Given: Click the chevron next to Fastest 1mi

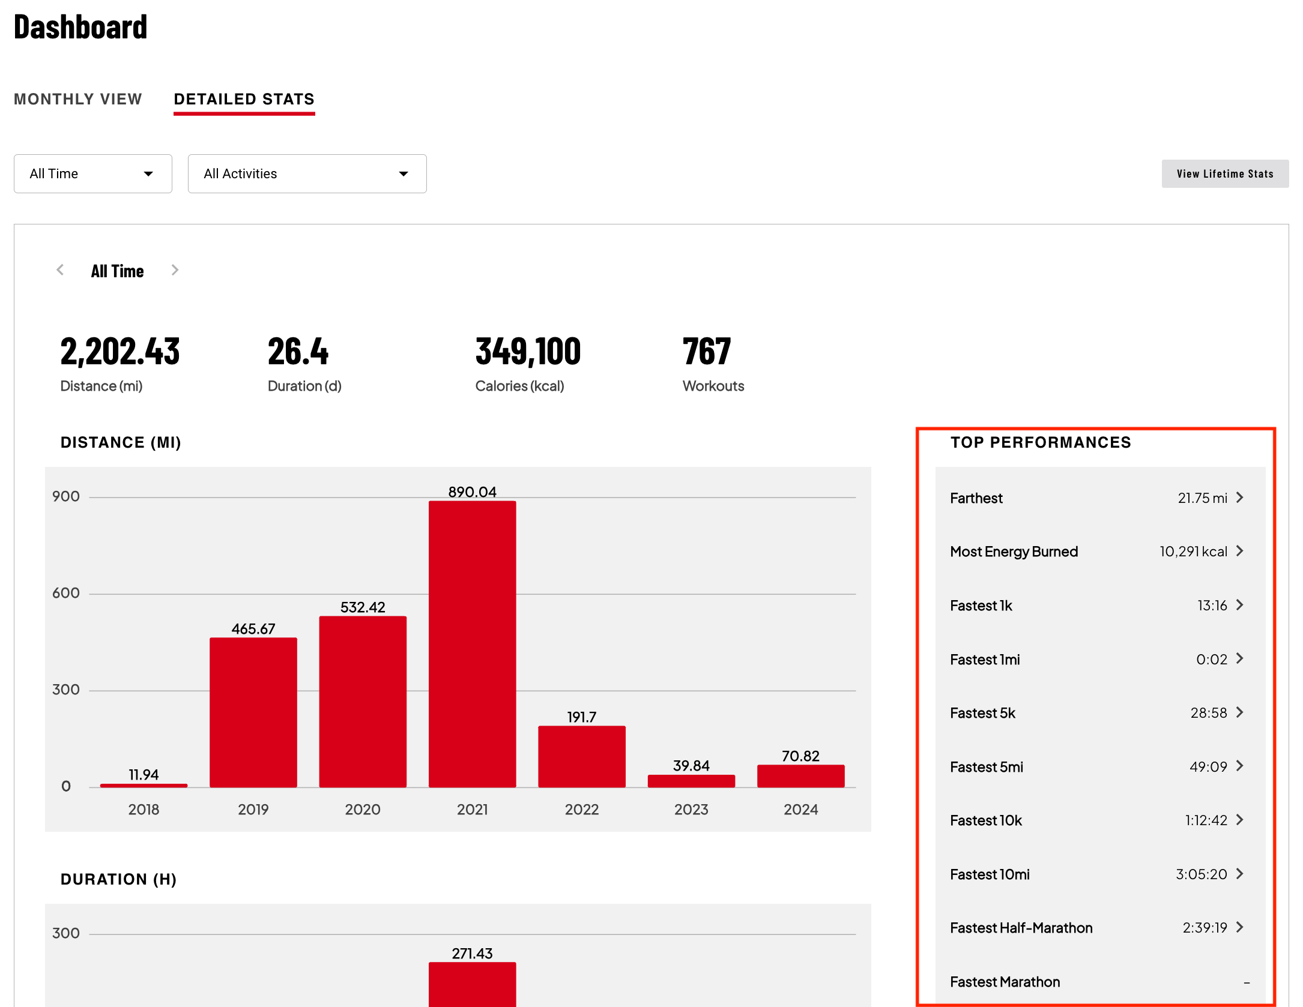Looking at the screenshot, I should (1239, 659).
